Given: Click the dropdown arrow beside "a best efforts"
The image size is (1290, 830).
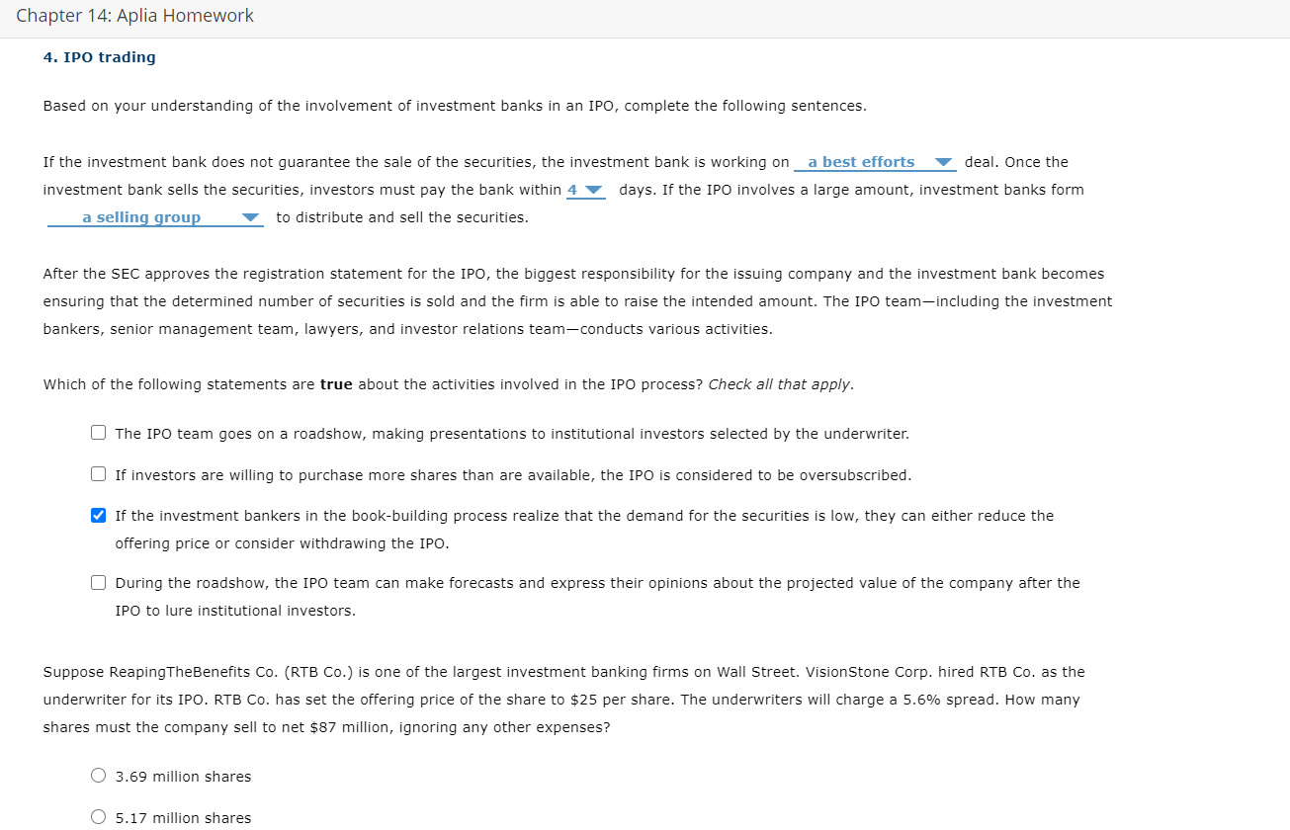Looking at the screenshot, I should (943, 161).
